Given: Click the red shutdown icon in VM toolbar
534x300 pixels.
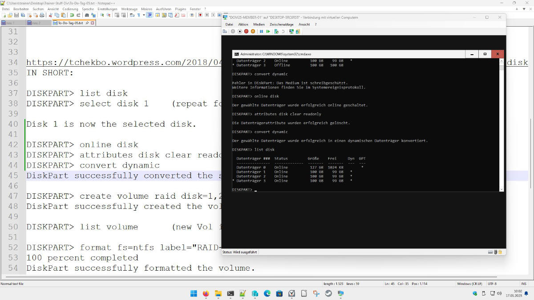Looking at the screenshot, I should [x=246, y=31].
